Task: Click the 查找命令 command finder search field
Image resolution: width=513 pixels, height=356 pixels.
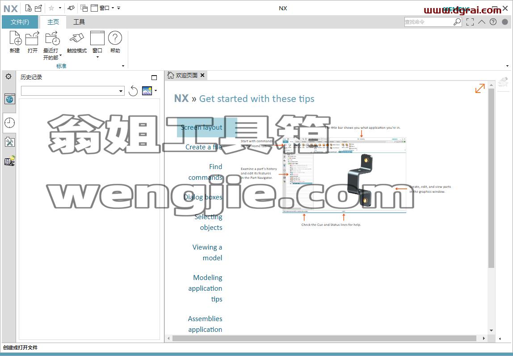Action: click(x=428, y=22)
